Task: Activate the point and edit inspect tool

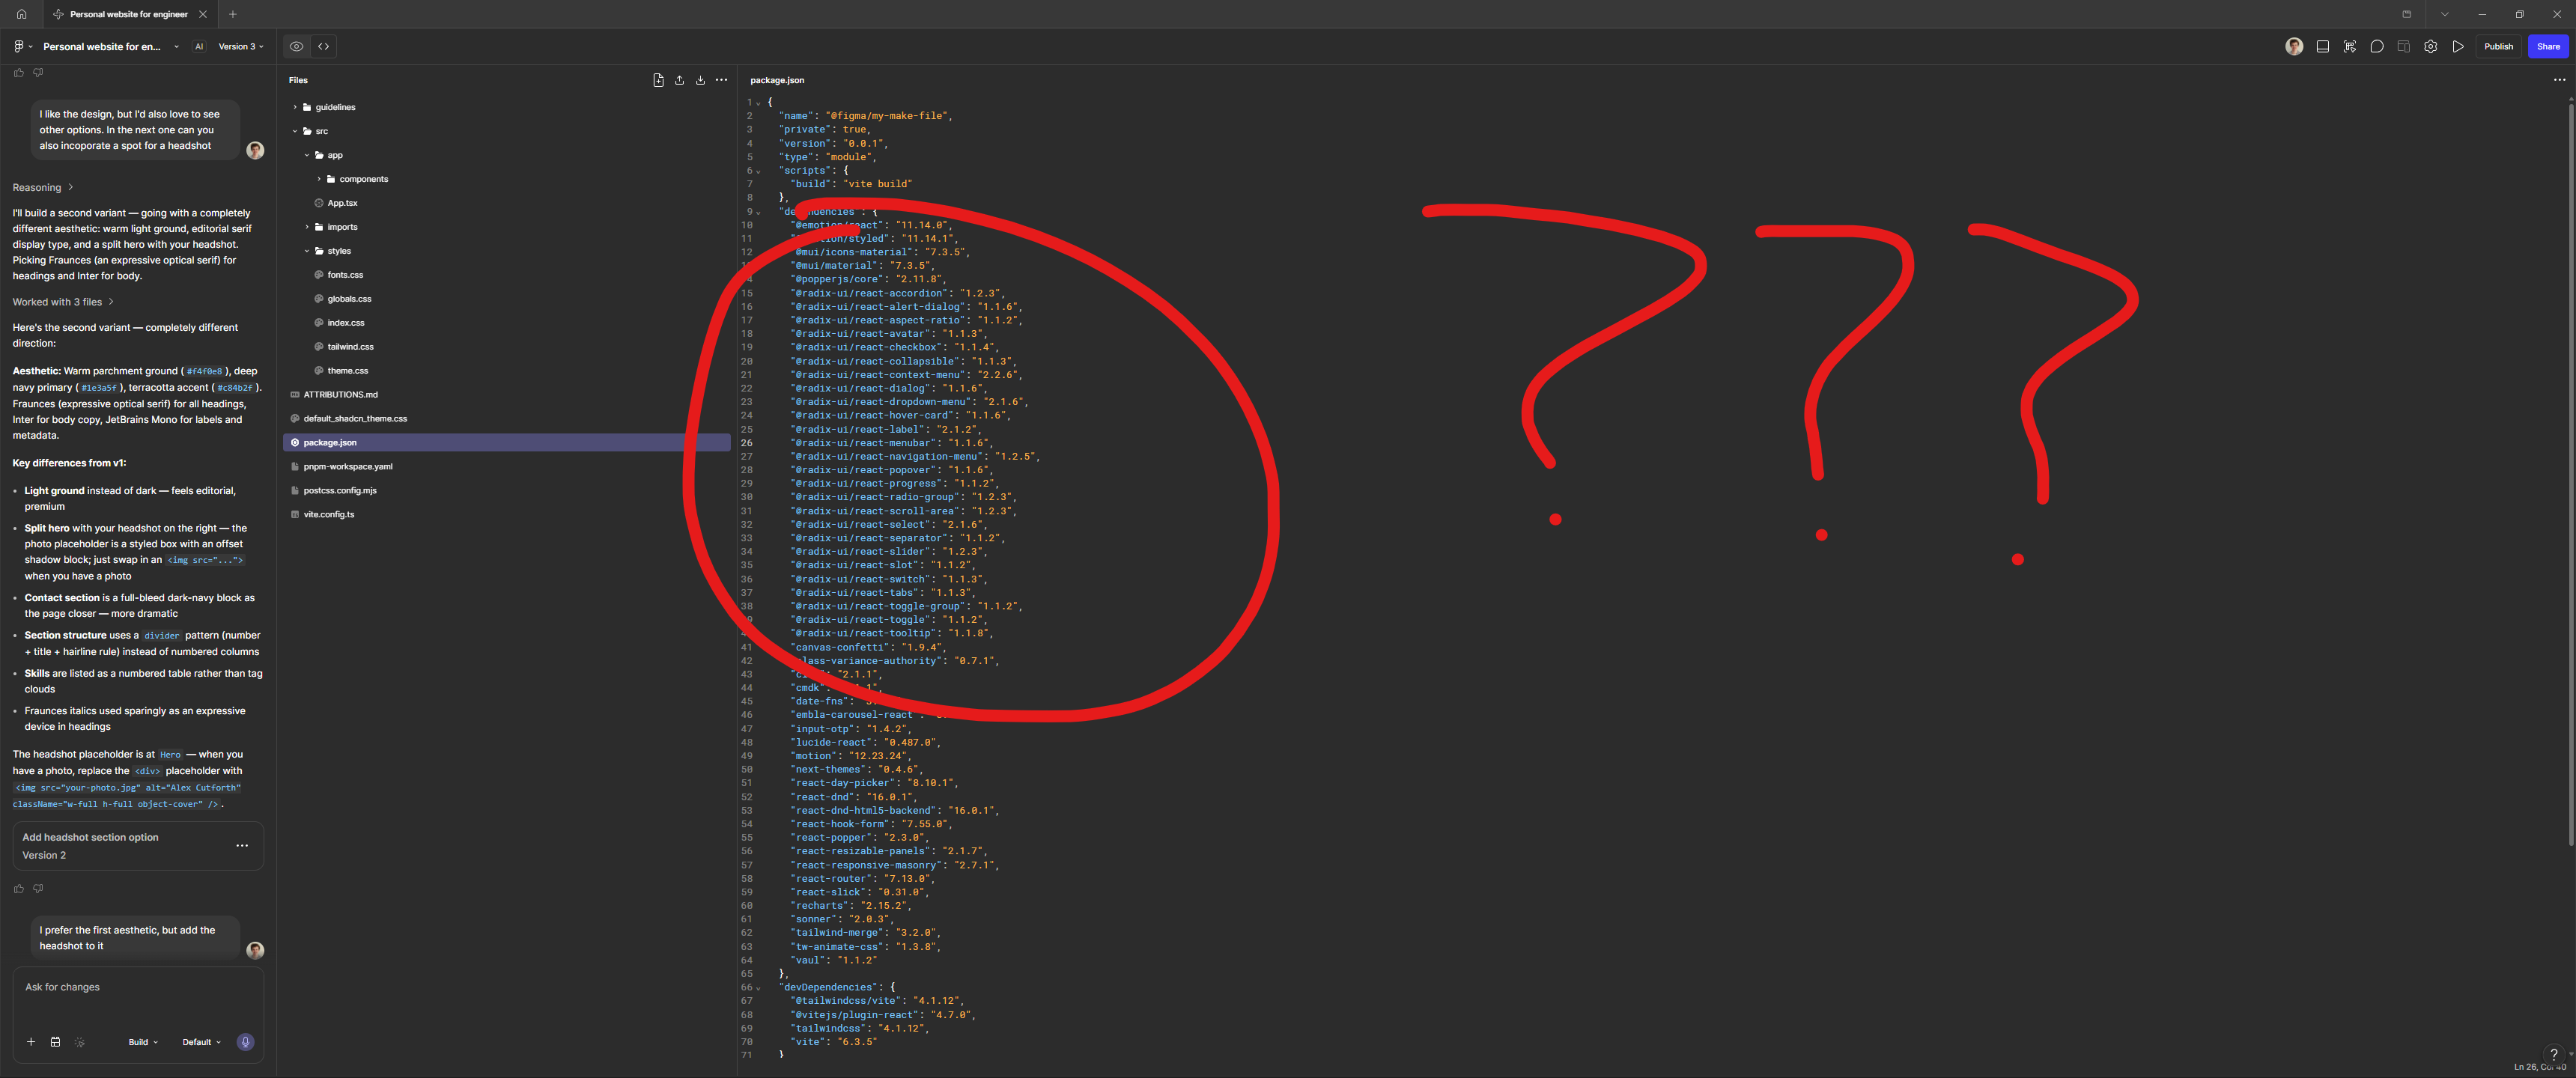Action: 2349,46
